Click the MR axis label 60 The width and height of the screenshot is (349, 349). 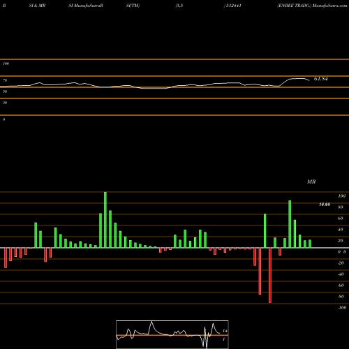pos(341,218)
